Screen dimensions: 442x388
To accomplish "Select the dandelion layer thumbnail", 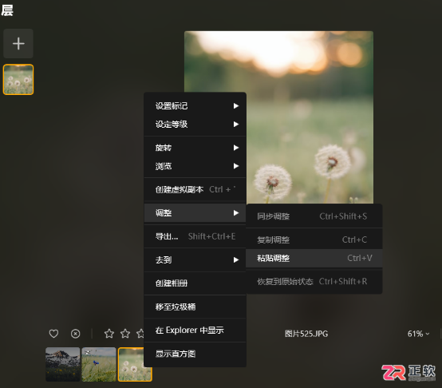I will click(18, 80).
